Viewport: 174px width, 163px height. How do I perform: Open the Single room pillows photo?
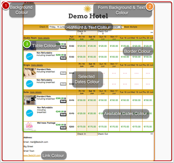30,73
